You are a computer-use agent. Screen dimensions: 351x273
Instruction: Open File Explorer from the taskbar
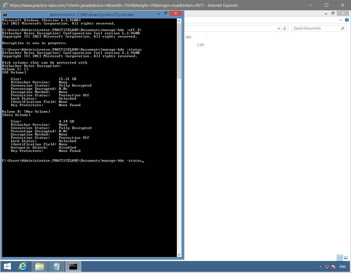(x=39, y=266)
